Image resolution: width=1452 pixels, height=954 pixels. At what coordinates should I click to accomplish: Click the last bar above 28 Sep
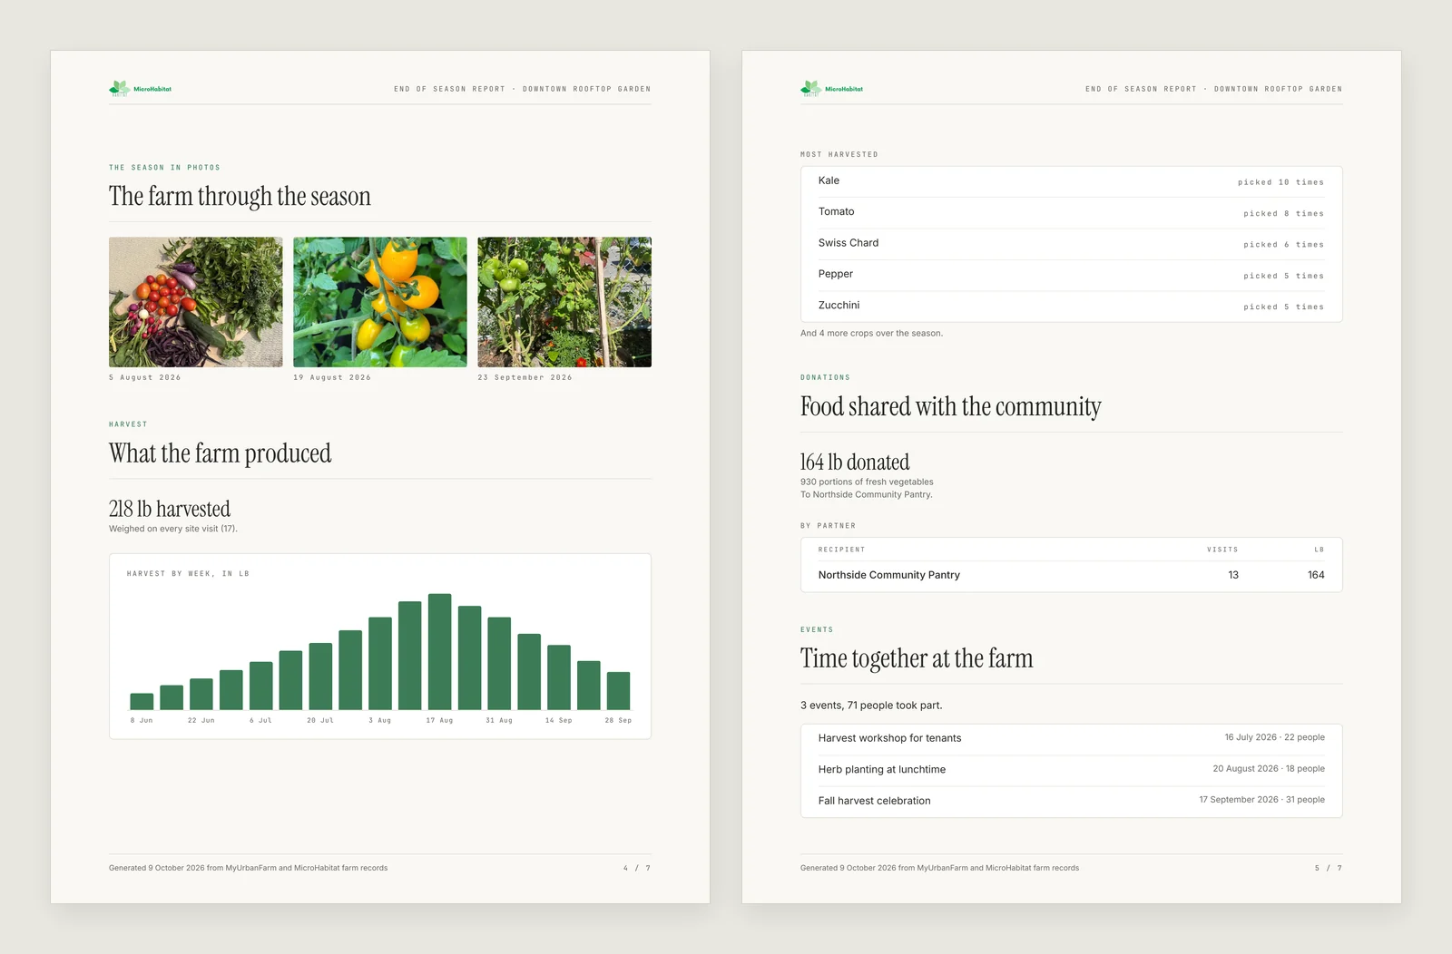tap(618, 690)
